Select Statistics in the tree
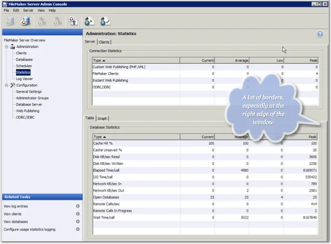Image resolution: width=331 pixels, height=244 pixels. click(23, 72)
